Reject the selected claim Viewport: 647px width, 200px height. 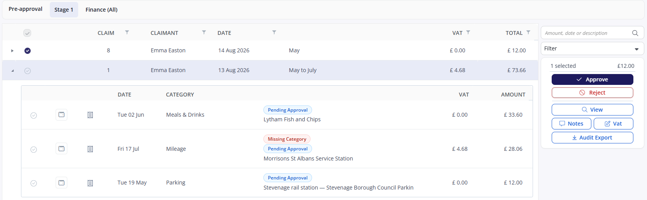[592, 93]
